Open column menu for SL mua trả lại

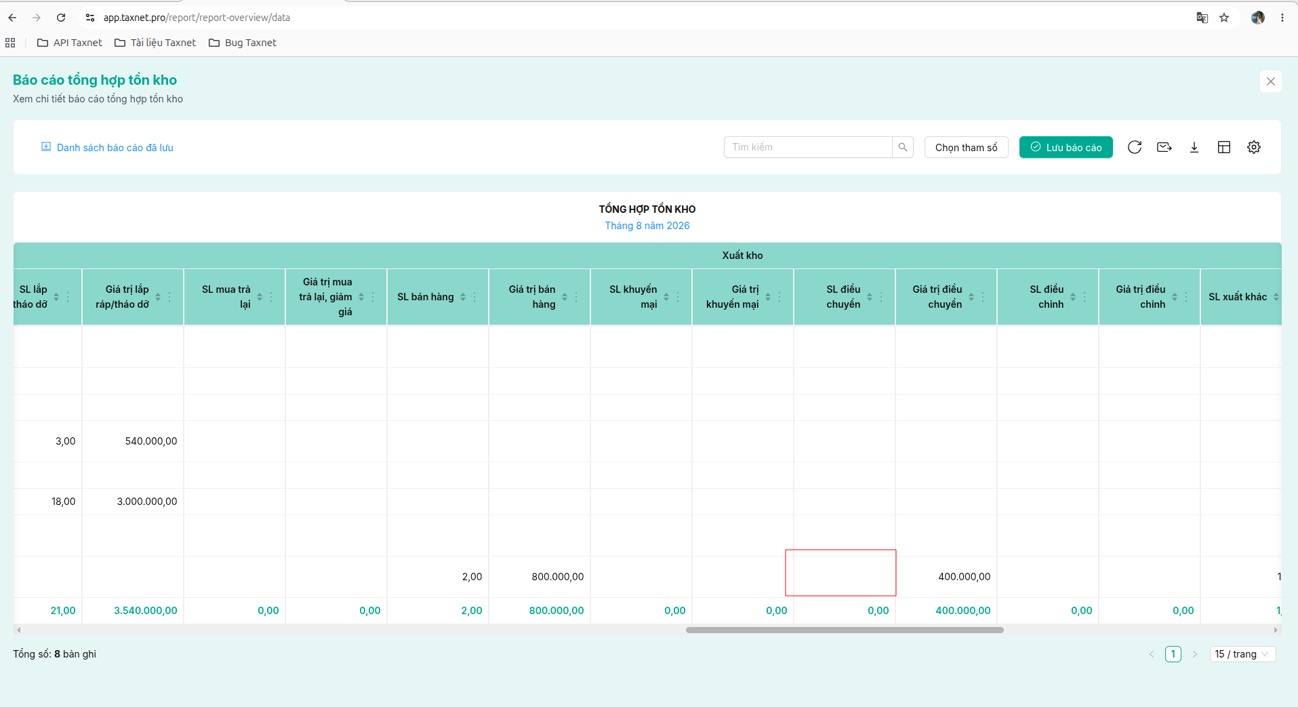(x=271, y=297)
